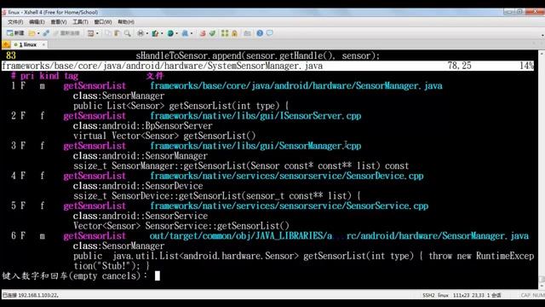Click the speech bubble icon
The height and width of the screenshot is (307, 545).
coord(270,33)
